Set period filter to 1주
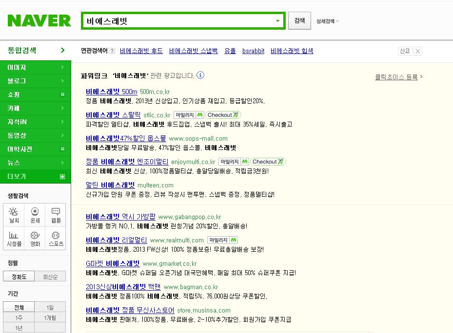Screen dimensions: 453x333 (19, 317)
